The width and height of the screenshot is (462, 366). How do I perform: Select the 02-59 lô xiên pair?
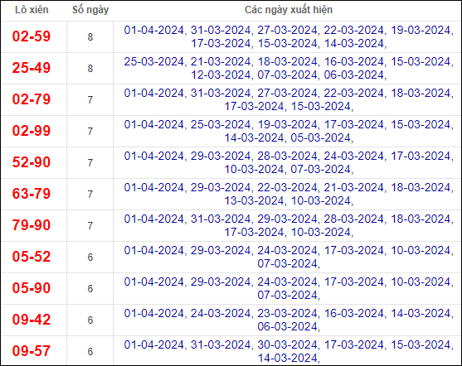coord(32,36)
